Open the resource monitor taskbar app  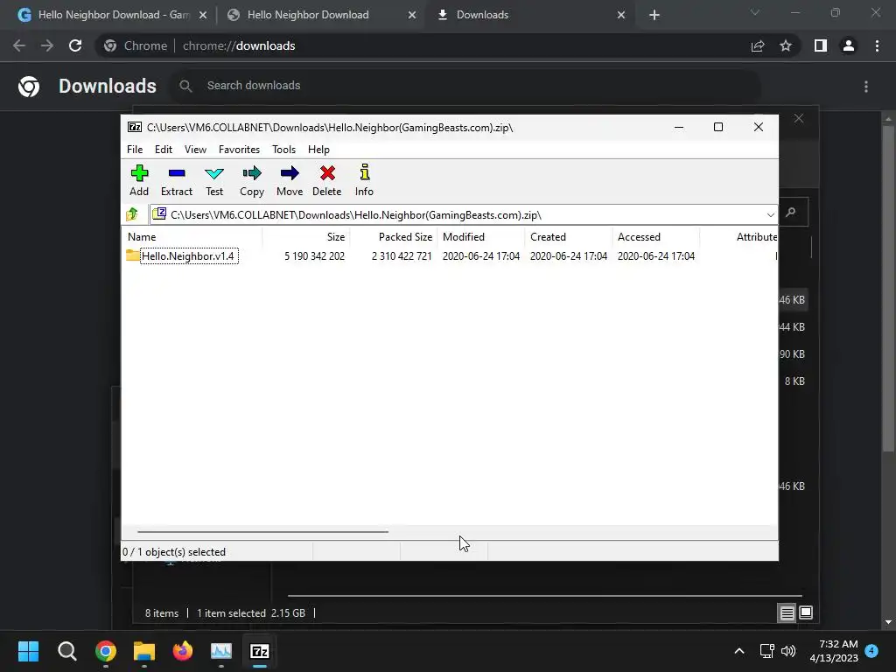coord(221,651)
